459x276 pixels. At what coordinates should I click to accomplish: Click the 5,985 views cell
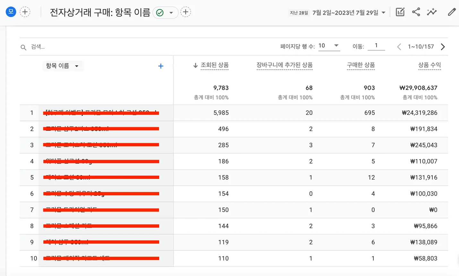(x=221, y=113)
